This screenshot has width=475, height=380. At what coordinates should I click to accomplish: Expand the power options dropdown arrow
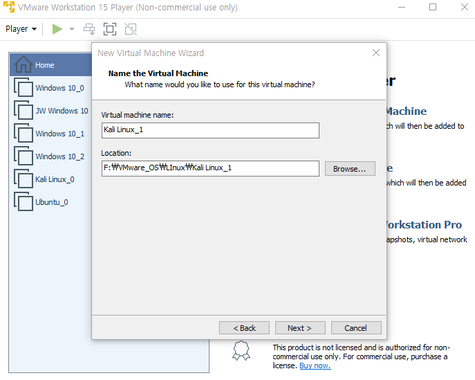point(72,29)
